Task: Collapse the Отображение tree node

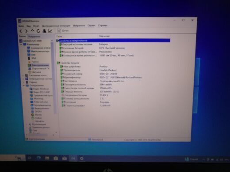Action: pyautogui.click(x=24, y=86)
